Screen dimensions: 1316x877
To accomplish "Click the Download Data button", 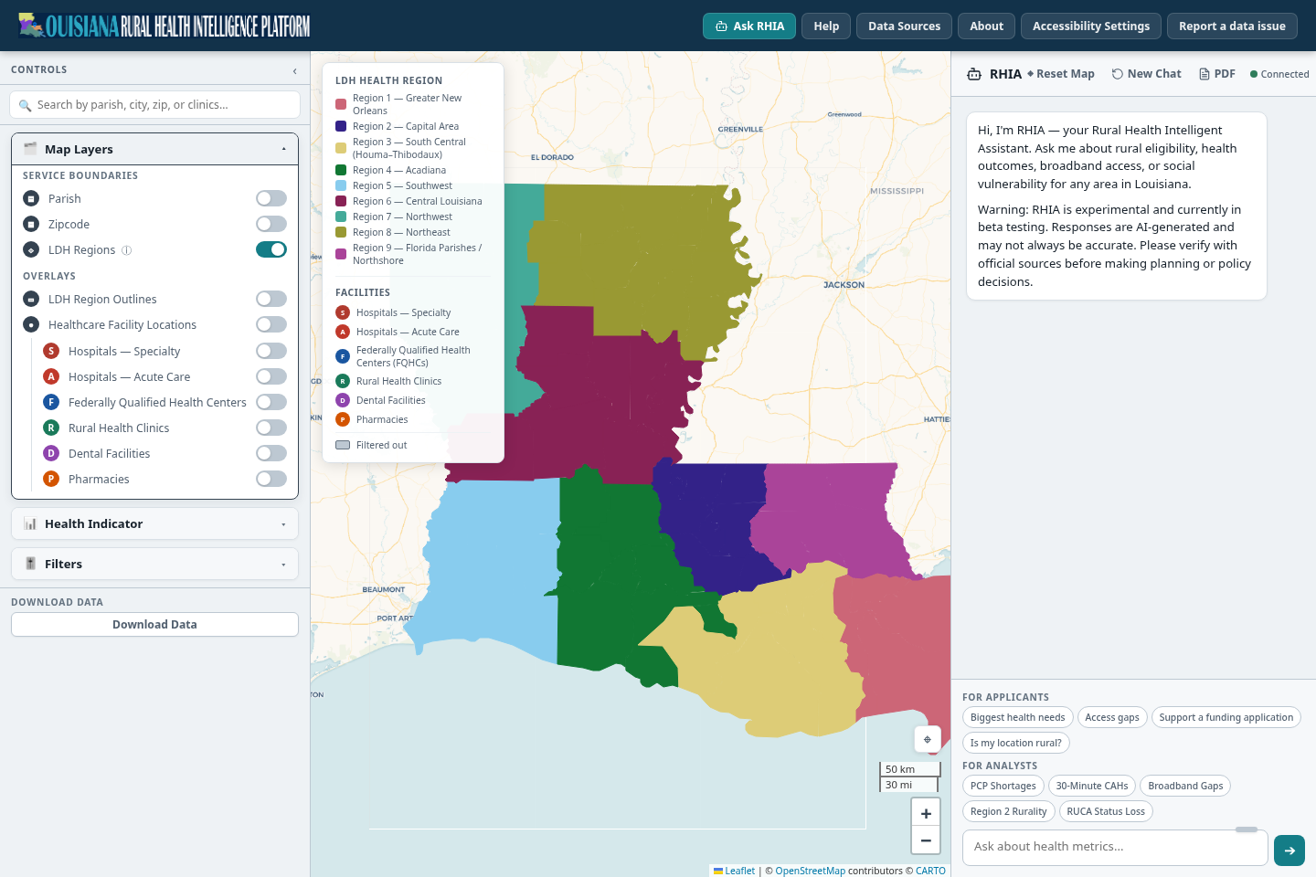I will coord(155,624).
